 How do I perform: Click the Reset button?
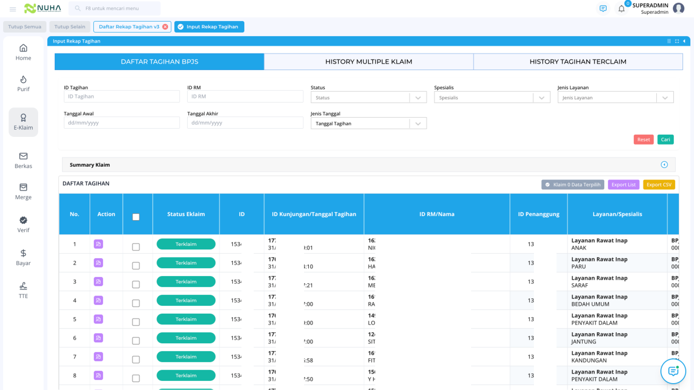coord(644,140)
